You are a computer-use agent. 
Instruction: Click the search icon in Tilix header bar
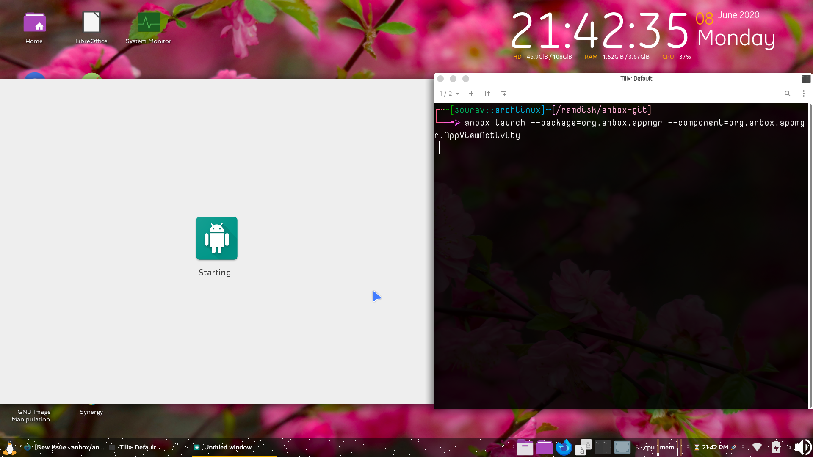point(788,94)
